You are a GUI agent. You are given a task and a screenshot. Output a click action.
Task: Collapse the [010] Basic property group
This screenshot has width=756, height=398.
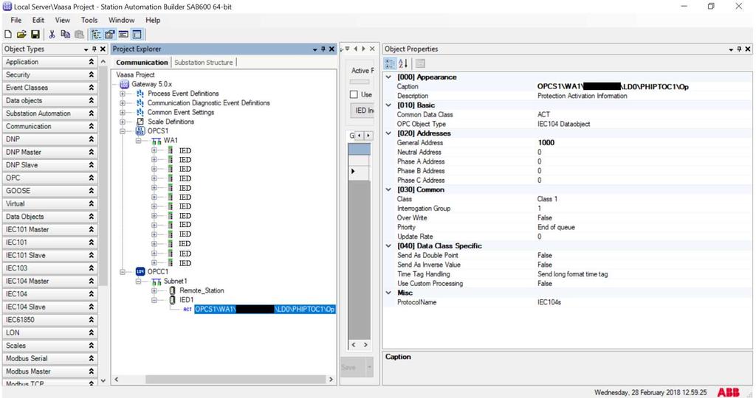click(388, 105)
